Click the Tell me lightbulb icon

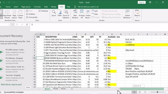point(75,7)
